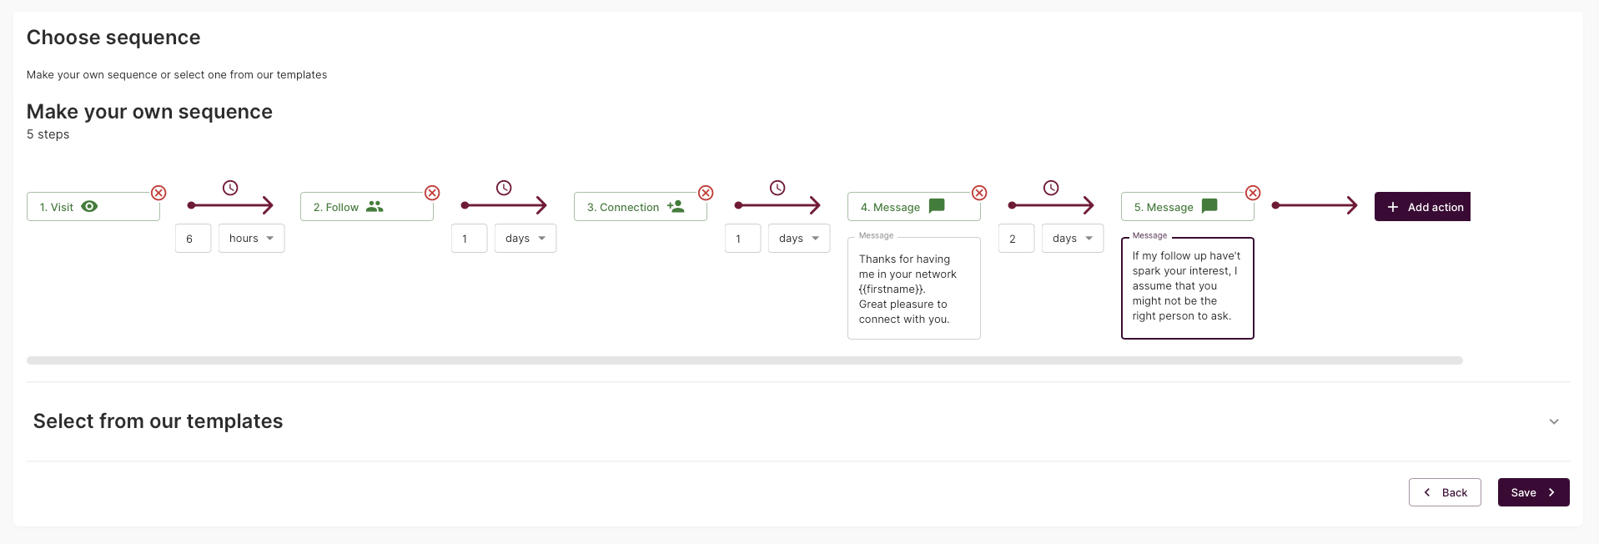Viewport: 1599px width, 544px height.
Task: Click the chat icon in step 5 Message
Action: (1209, 206)
